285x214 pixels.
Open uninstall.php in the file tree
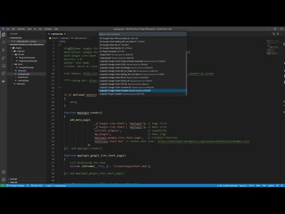point(23,80)
